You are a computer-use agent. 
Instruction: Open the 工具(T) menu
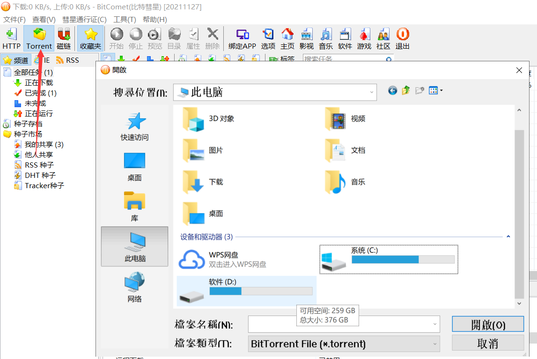(x=125, y=20)
